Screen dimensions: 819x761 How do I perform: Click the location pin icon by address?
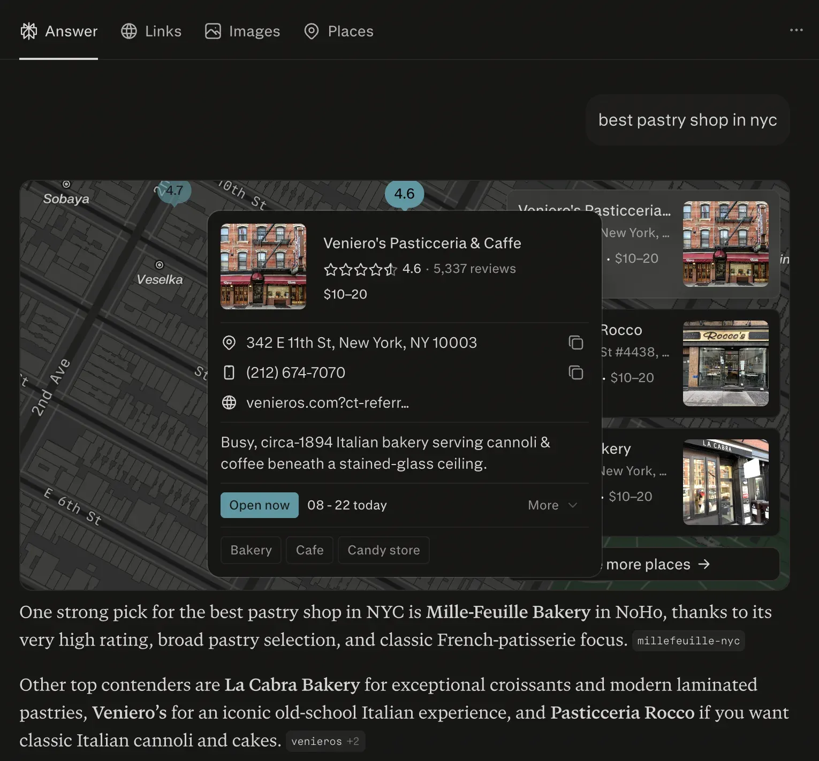click(229, 343)
